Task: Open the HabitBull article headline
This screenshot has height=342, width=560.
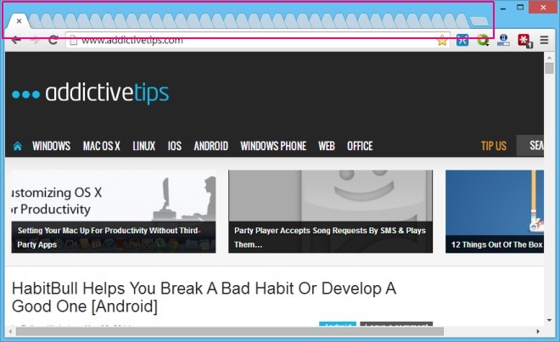Action: point(204,297)
